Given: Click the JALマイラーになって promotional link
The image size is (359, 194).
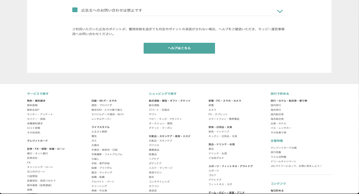Looking at the screenshot, I should click(296, 166).
